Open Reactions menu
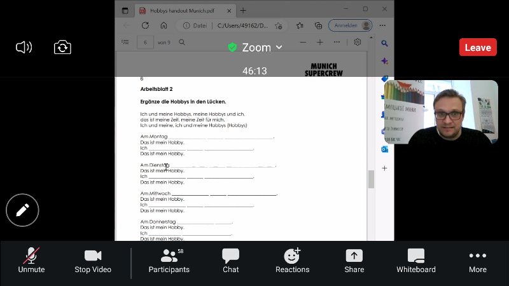509x286 pixels. (292, 261)
